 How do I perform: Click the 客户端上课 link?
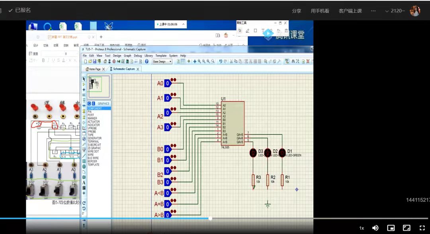coord(350,11)
